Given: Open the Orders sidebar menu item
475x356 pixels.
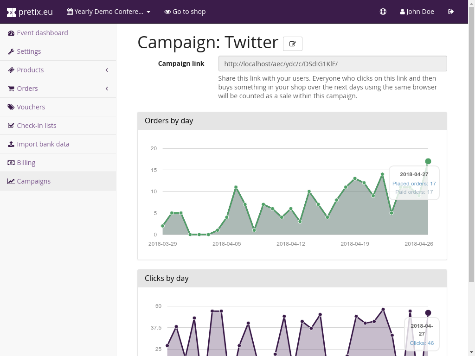Looking at the screenshot, I should coord(27,89).
